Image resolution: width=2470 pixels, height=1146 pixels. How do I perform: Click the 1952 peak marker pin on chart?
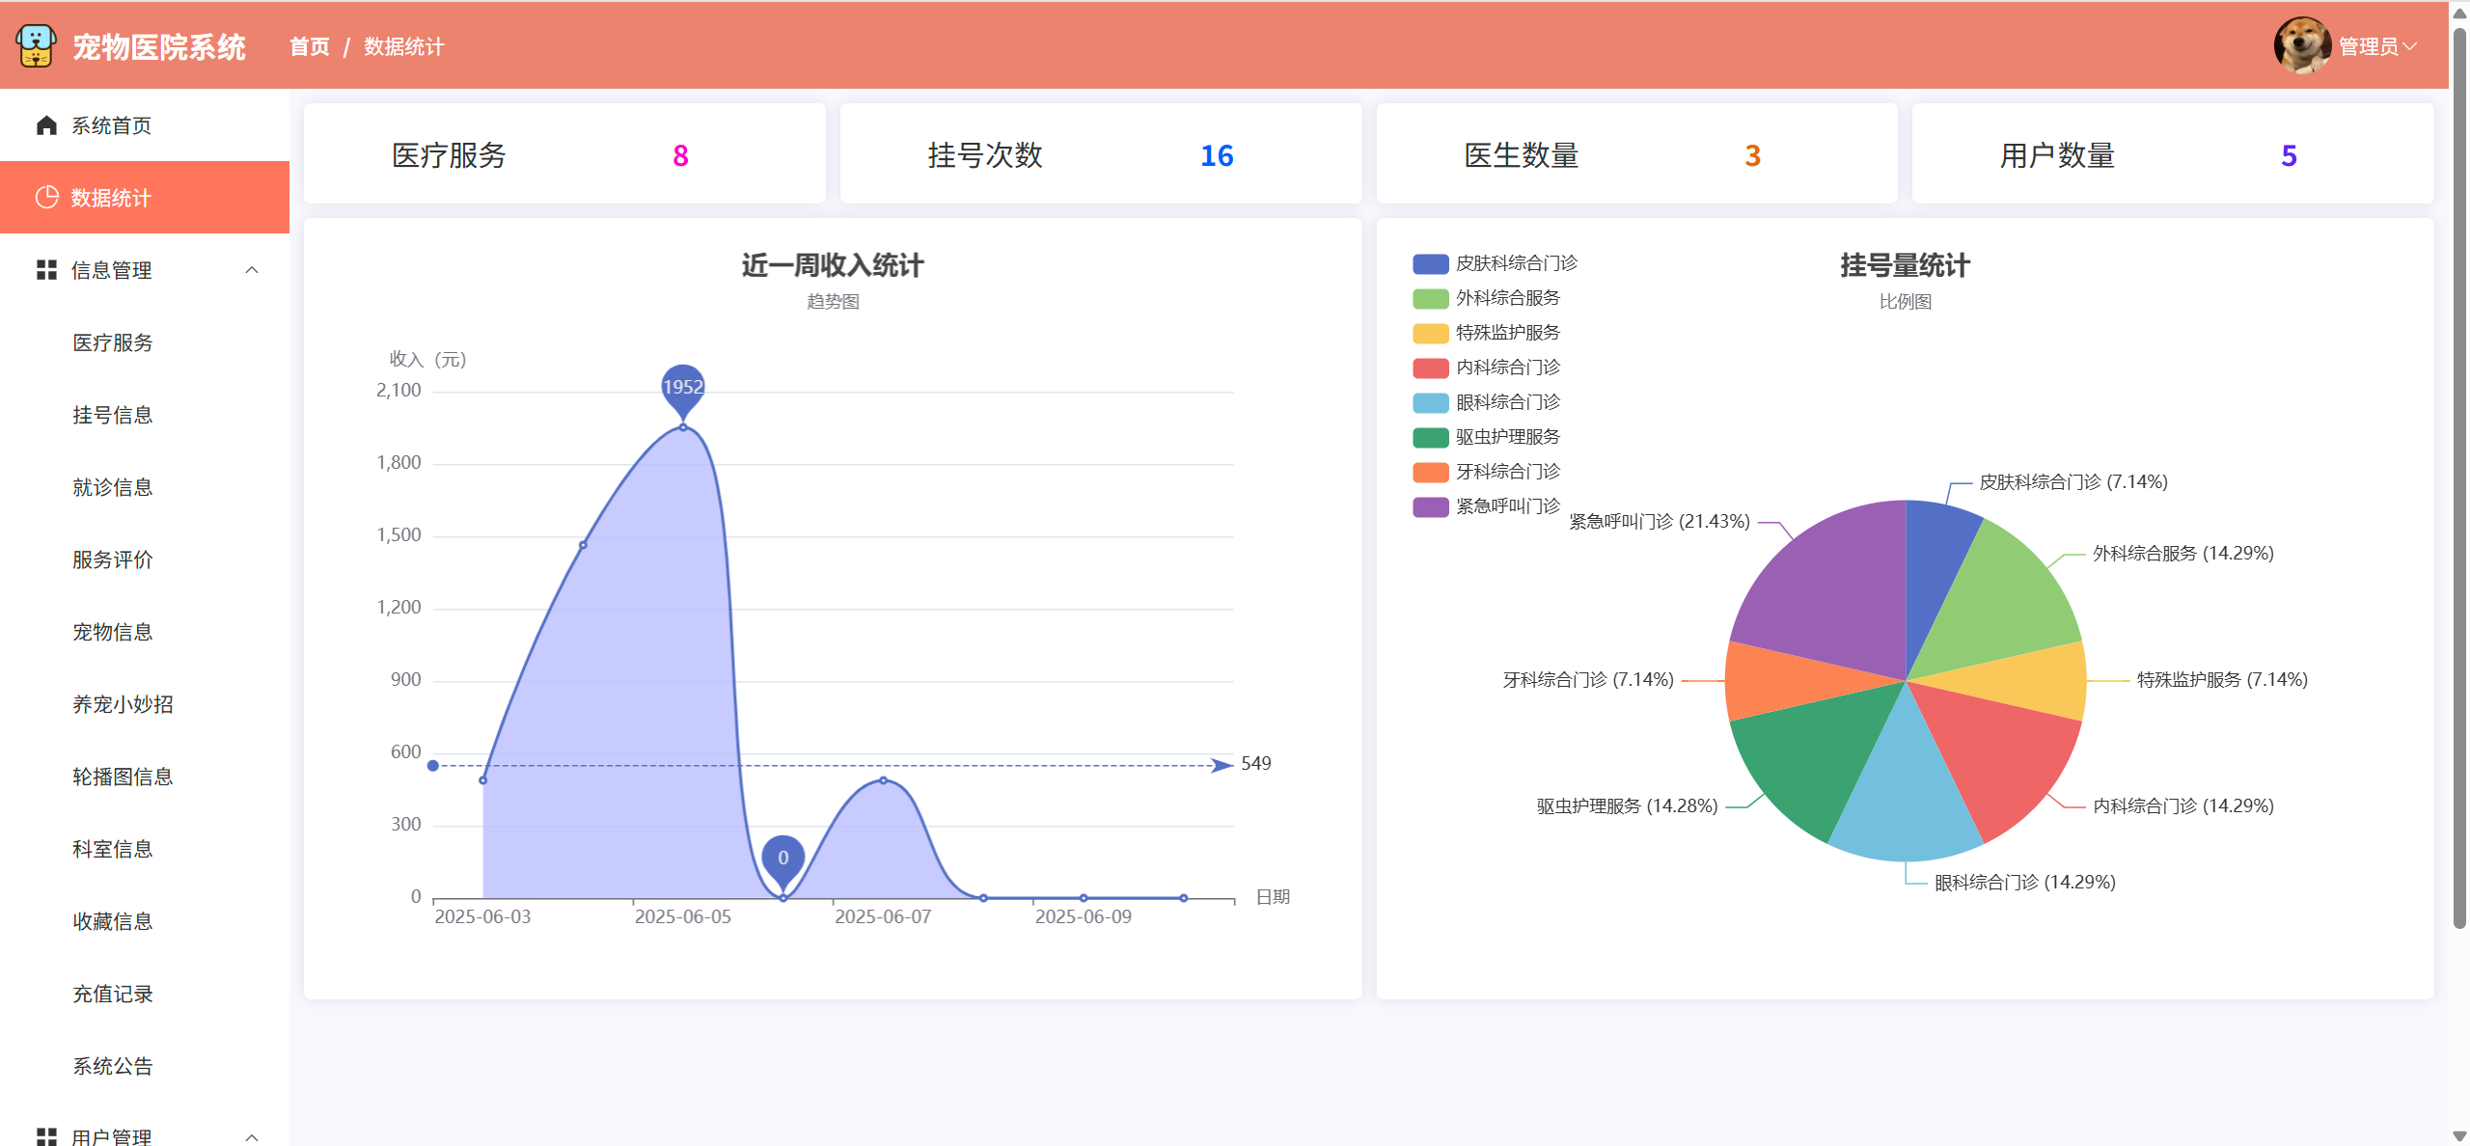[x=683, y=388]
